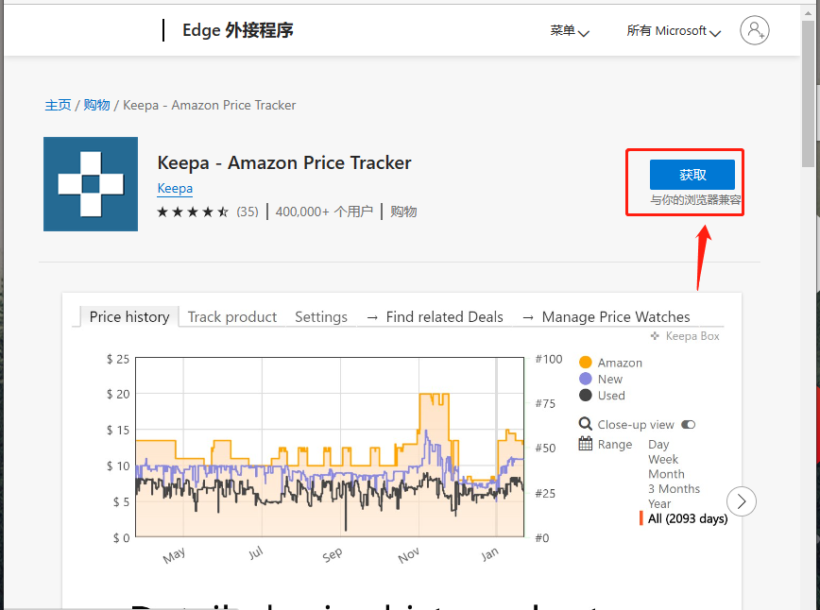Click the Close-up view magnifier icon
The height and width of the screenshot is (610, 820).
(x=586, y=425)
